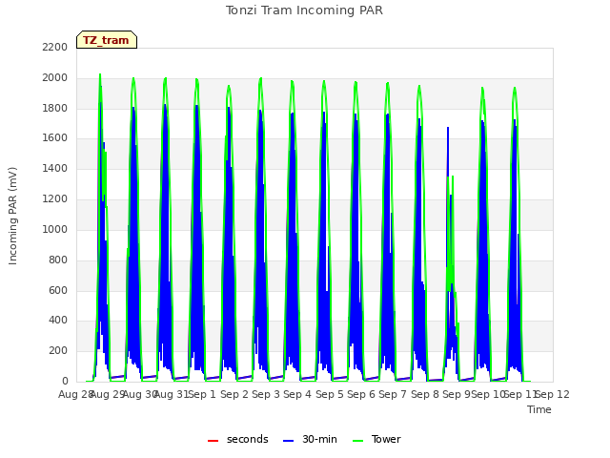The width and height of the screenshot is (610, 458).
Task: Click the 2200 y-axis tick label
Action: click(55, 47)
